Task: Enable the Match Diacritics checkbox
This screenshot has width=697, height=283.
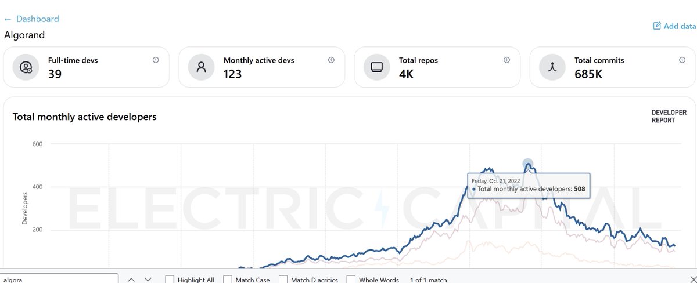Action: (x=283, y=280)
